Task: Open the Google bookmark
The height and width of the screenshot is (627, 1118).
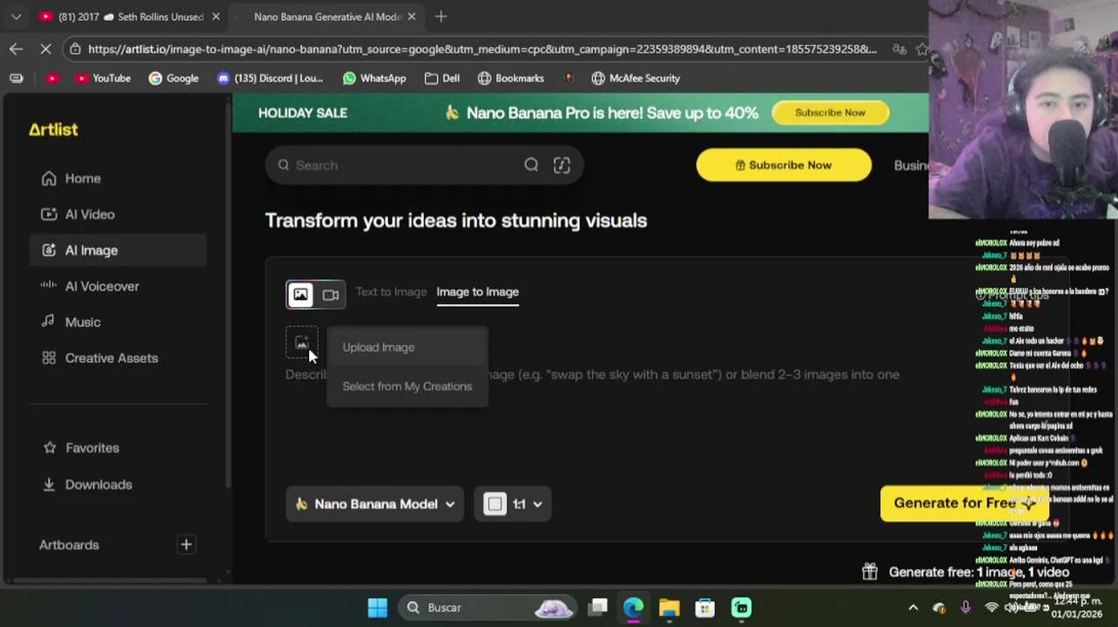Action: 173,78
